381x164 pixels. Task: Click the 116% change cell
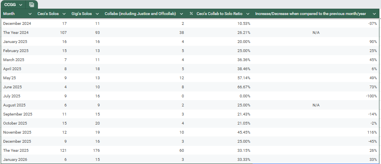pos(372,132)
